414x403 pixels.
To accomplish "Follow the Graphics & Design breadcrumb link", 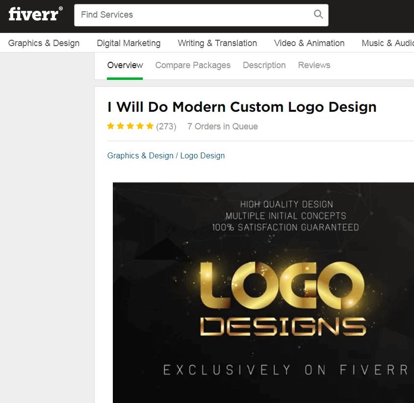I will (140, 156).
